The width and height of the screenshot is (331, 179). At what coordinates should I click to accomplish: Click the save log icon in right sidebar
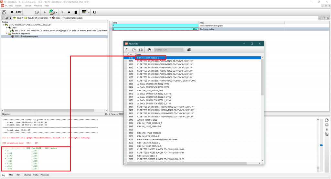click(x=327, y=125)
